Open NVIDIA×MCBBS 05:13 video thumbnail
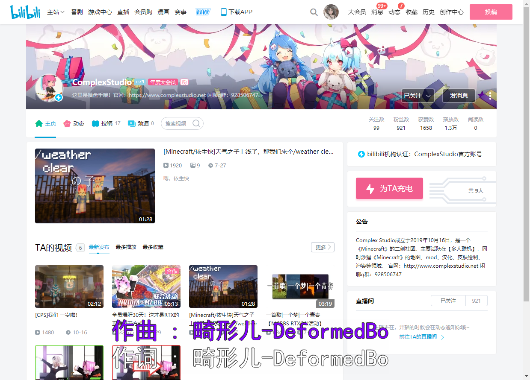530x380 pixels. coord(146,286)
